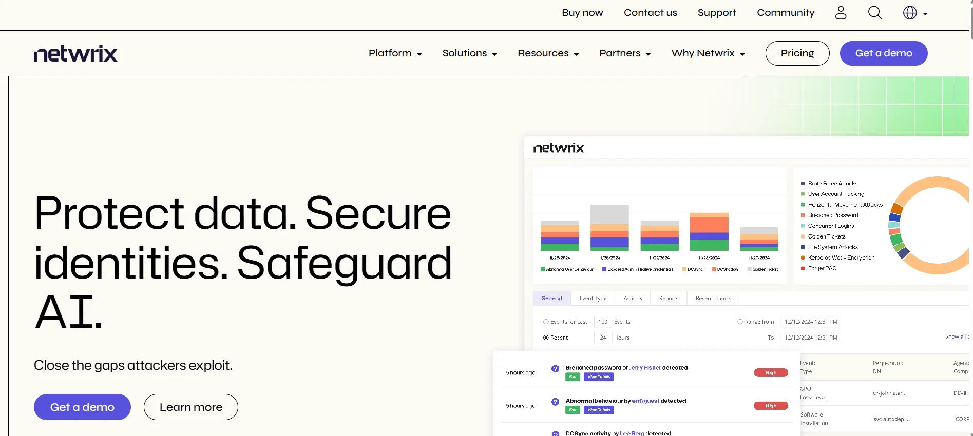The height and width of the screenshot is (436, 973).
Task: Open the globe language selector
Action: click(915, 13)
